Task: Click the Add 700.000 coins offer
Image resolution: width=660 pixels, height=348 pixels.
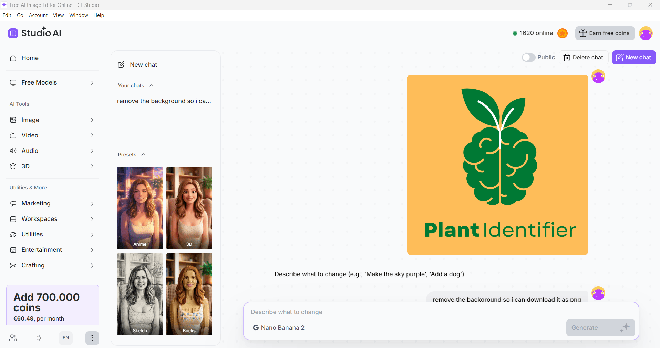Action: [x=53, y=305]
